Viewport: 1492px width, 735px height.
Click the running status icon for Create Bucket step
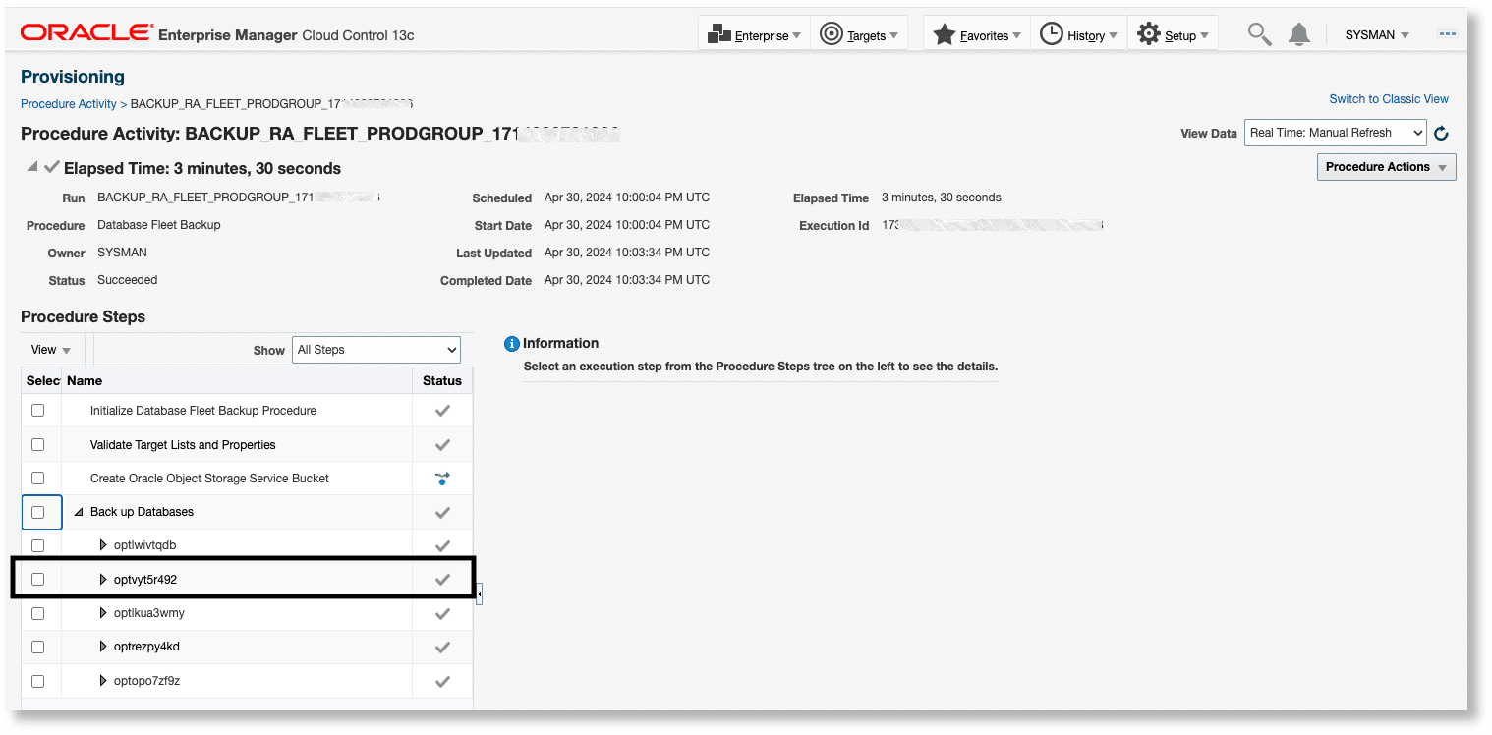coord(441,478)
